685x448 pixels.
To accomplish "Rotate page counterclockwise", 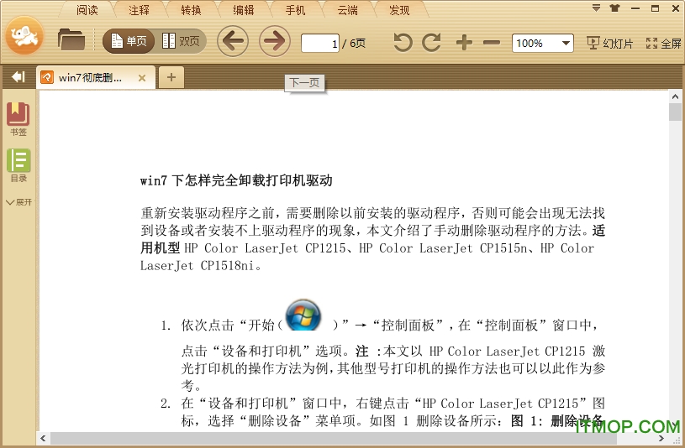I will (403, 42).
